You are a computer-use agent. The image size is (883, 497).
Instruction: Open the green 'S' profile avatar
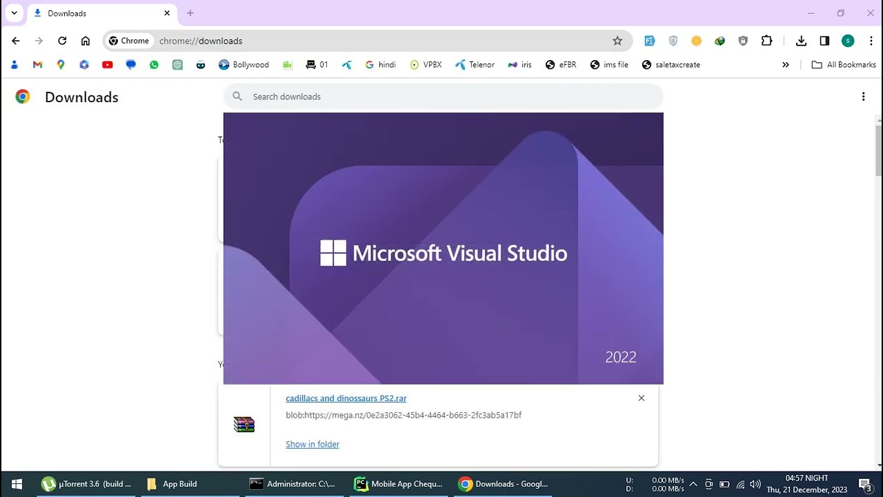pos(848,41)
